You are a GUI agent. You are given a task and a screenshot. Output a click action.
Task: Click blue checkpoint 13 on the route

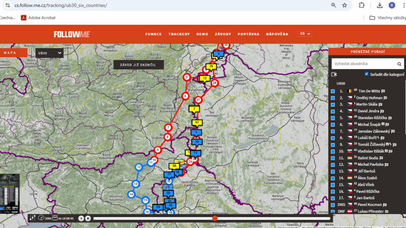136,184
